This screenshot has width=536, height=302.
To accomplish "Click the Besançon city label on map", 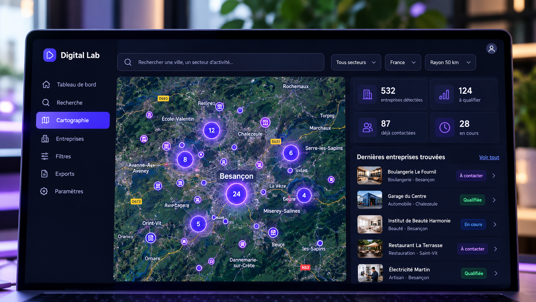I will coord(237,176).
